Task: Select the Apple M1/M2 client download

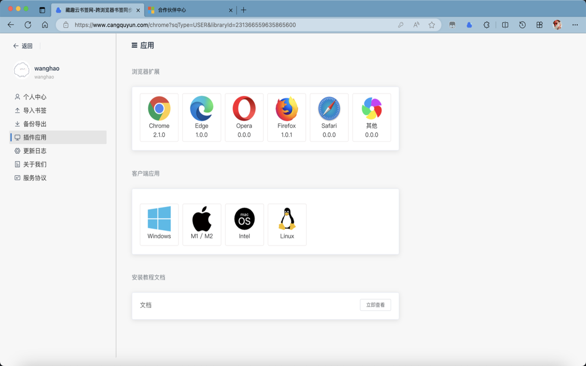Action: coord(201,224)
